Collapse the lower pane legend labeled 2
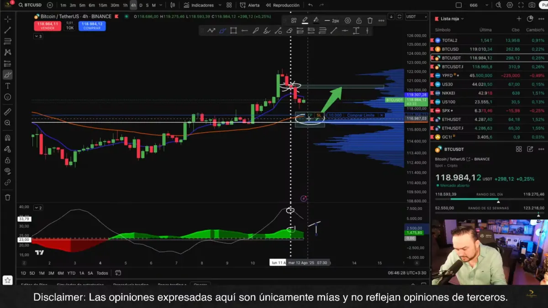 tap(38, 208)
